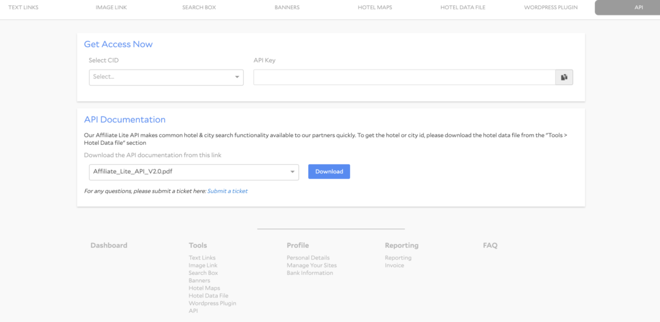The height and width of the screenshot is (322, 660).
Task: Open Manage Your Sites footer link
Action: click(311, 265)
